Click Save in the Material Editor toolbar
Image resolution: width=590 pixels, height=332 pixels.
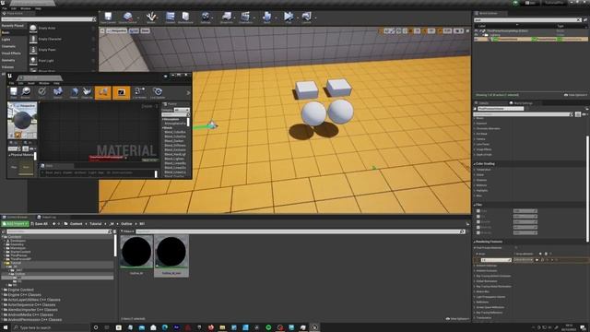tap(14, 92)
